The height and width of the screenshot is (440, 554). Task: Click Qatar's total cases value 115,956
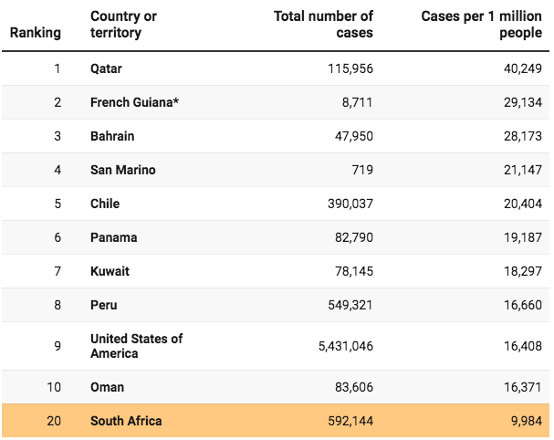pos(349,68)
